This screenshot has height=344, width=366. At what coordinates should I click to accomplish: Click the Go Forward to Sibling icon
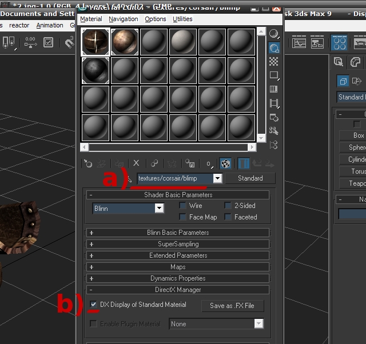tap(269, 163)
